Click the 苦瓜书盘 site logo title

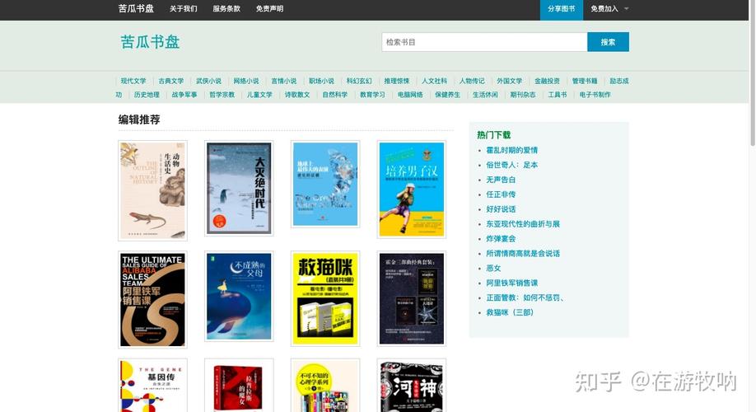coord(150,42)
